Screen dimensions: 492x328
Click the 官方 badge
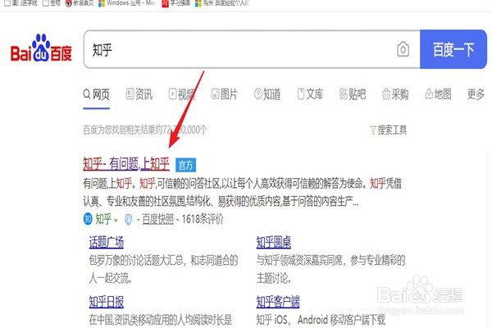pos(186,165)
